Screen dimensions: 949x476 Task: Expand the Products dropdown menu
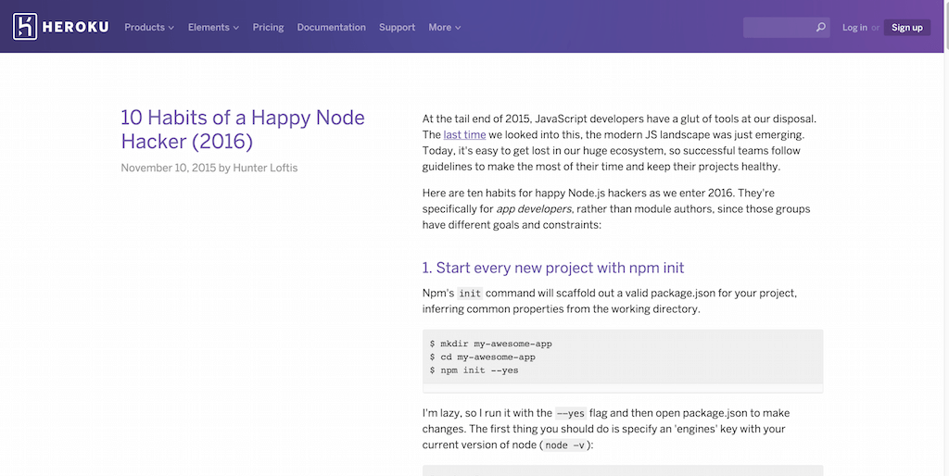pos(149,27)
